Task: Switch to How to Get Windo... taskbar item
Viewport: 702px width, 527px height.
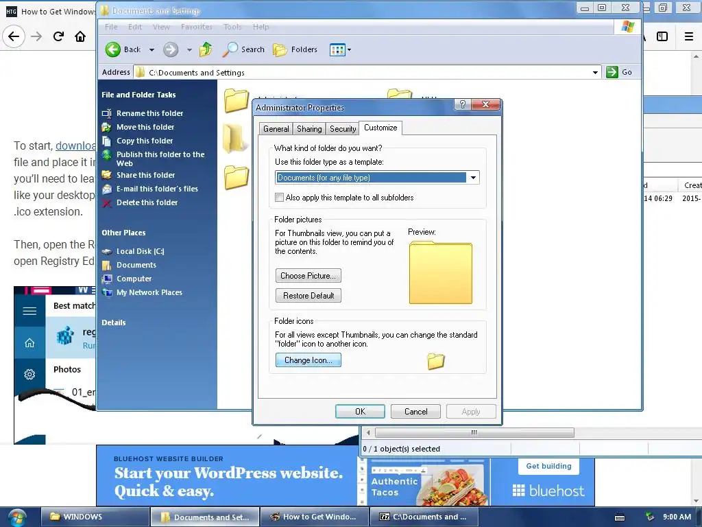Action: pos(314,517)
